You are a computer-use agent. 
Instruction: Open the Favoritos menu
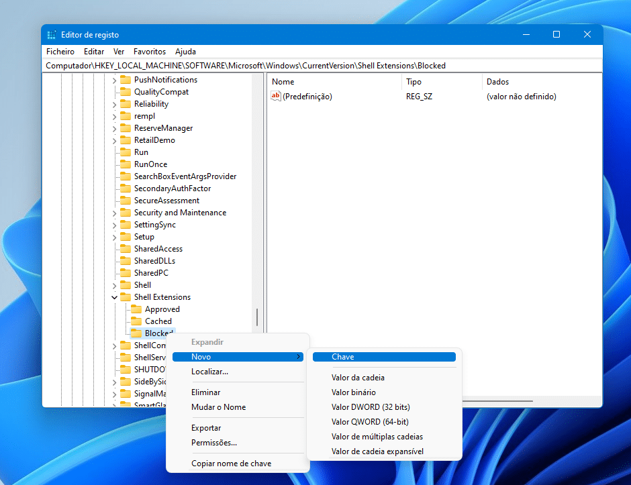point(150,52)
